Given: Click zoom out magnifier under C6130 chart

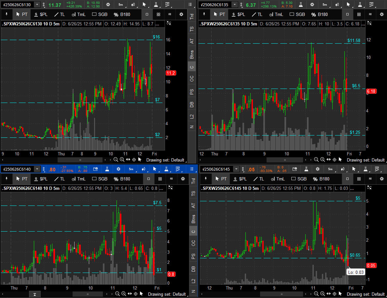Looking at the screenshot, I should pyautogui.click(x=116, y=160).
